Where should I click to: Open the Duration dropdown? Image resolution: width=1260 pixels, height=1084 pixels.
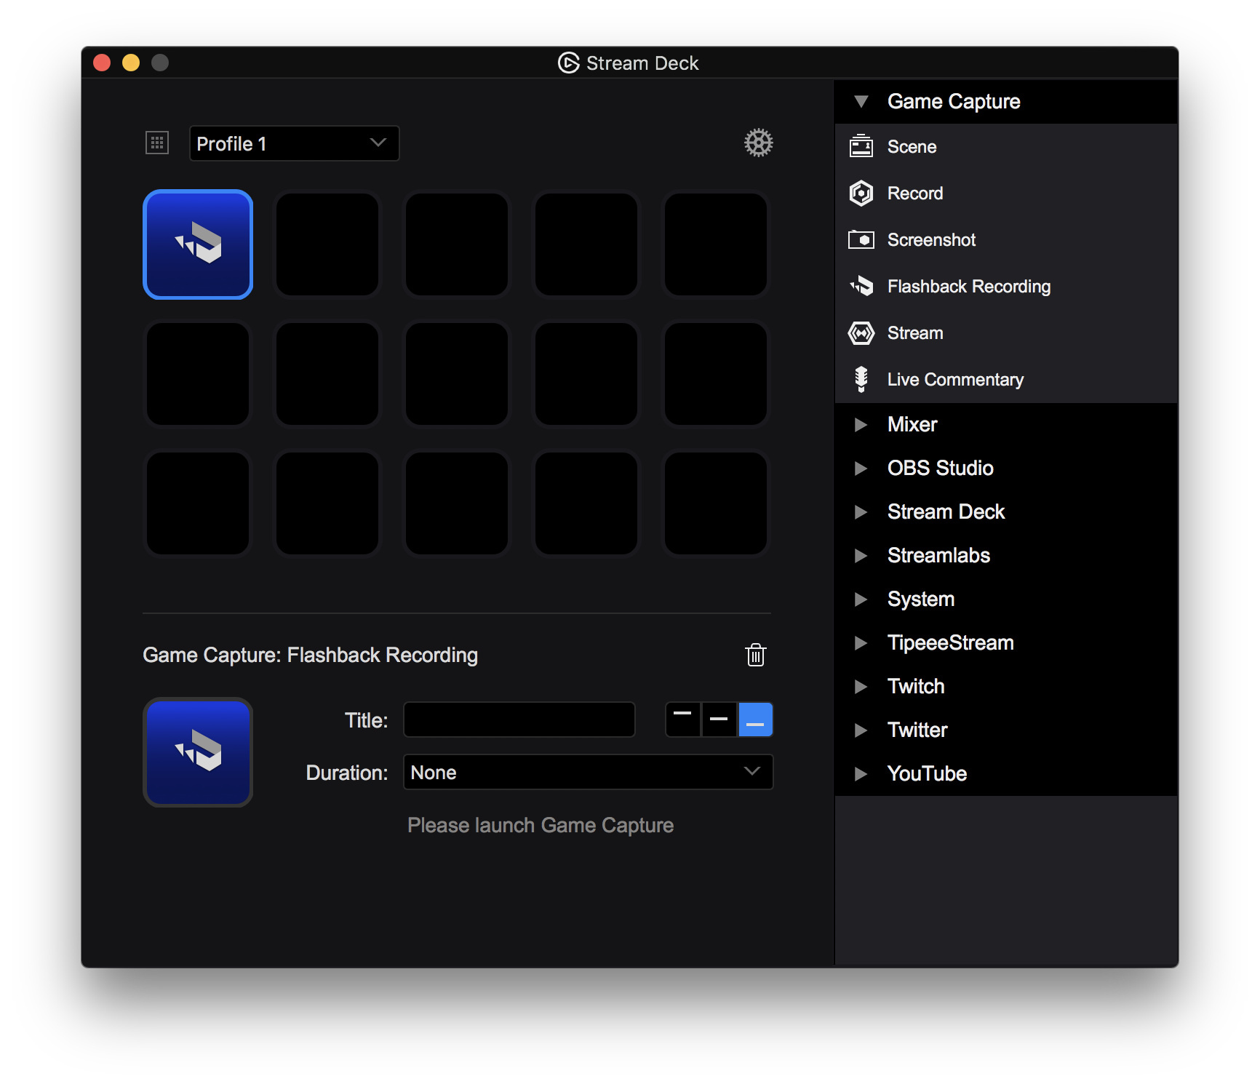[x=587, y=772]
